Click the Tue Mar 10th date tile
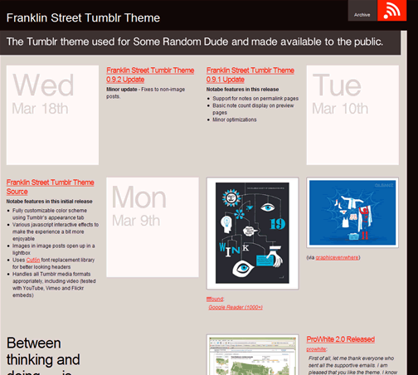This screenshot has width=418, height=375. tap(352, 115)
